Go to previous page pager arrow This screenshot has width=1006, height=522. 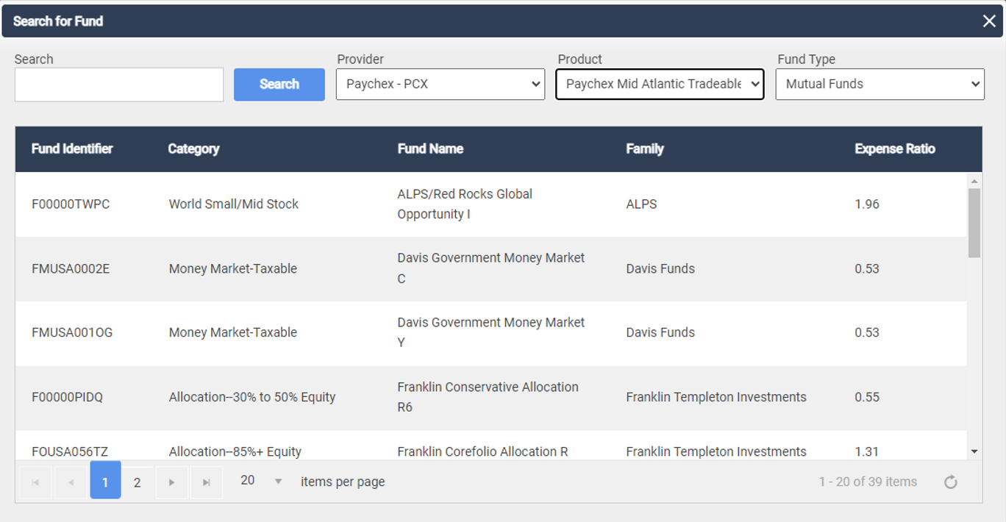pyautogui.click(x=71, y=482)
